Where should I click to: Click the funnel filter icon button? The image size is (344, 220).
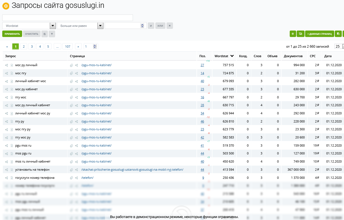(52, 34)
